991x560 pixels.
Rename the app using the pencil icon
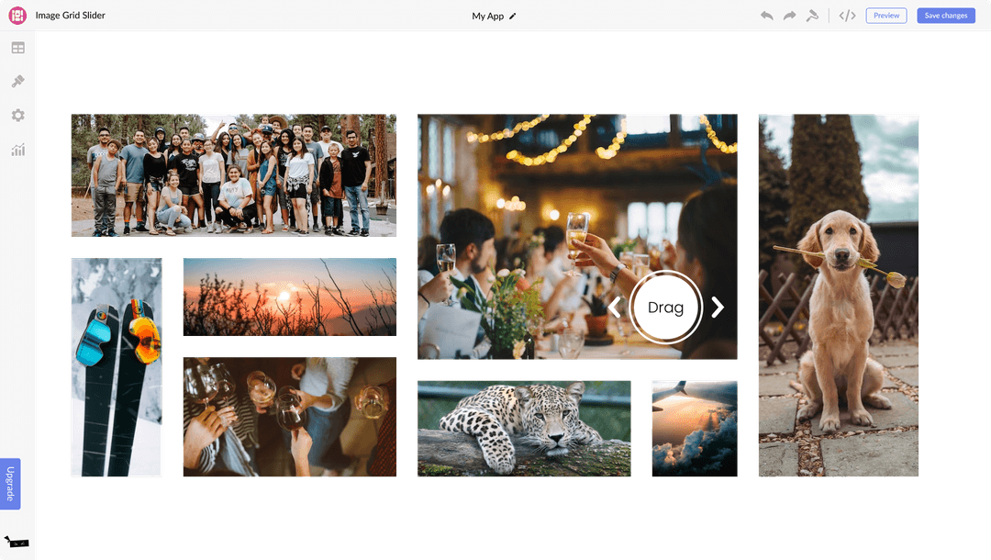tap(514, 16)
